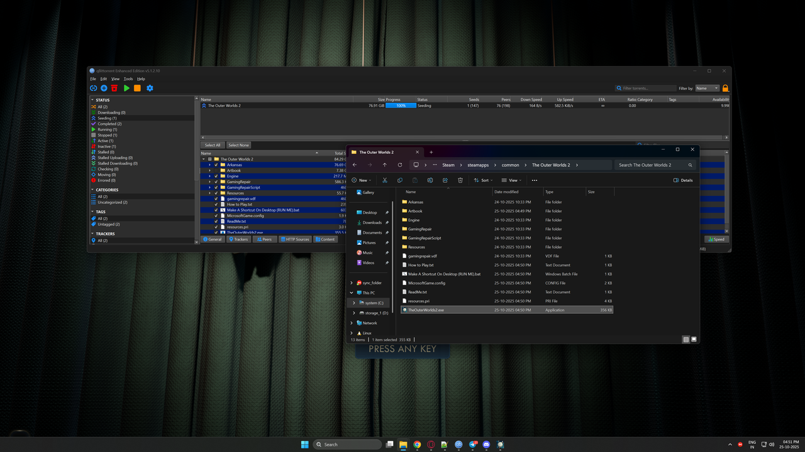
Task: Click the orange lock icon in qBittorrent
Action: 725,89
